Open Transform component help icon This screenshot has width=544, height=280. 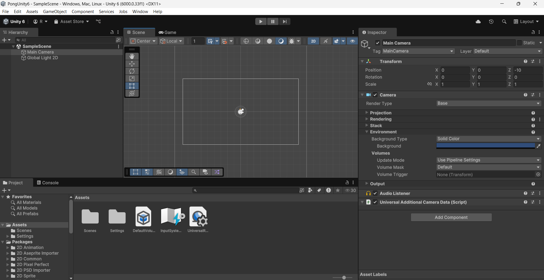coord(526,61)
